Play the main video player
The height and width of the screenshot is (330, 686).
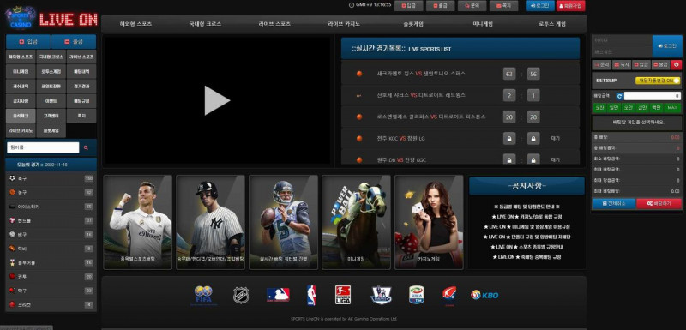click(x=217, y=100)
